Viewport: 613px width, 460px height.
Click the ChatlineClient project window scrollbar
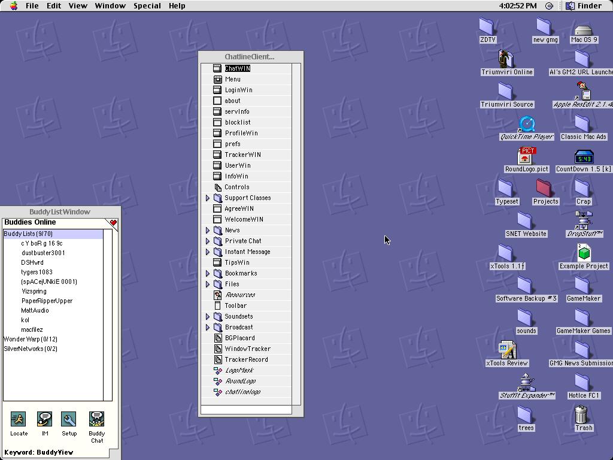296,234
